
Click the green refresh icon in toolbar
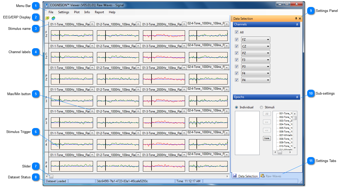tap(53, 18)
